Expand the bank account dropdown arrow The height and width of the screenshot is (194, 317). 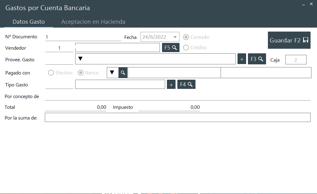(x=112, y=73)
